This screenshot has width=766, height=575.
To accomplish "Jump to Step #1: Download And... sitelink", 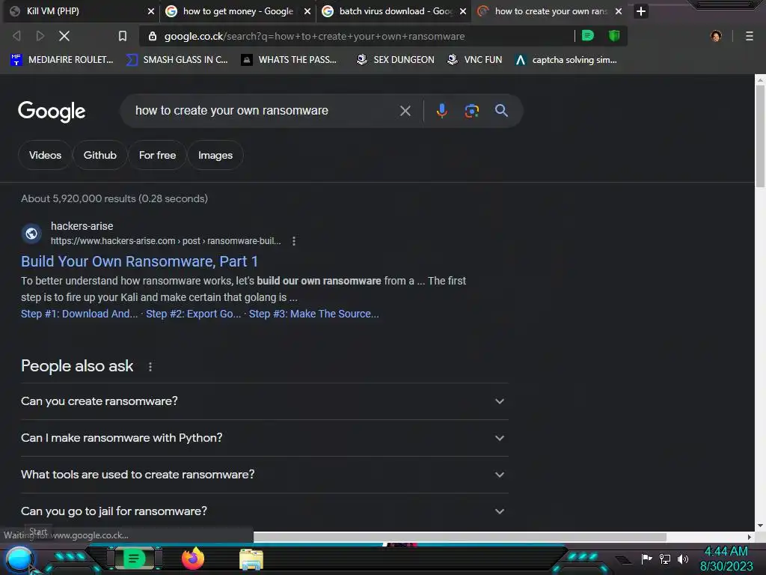I will coord(79,314).
